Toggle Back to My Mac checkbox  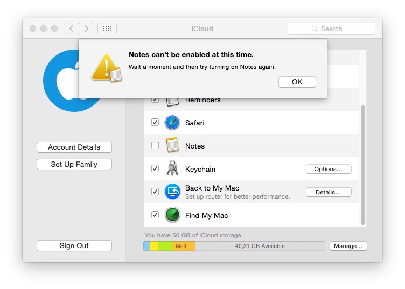click(155, 192)
